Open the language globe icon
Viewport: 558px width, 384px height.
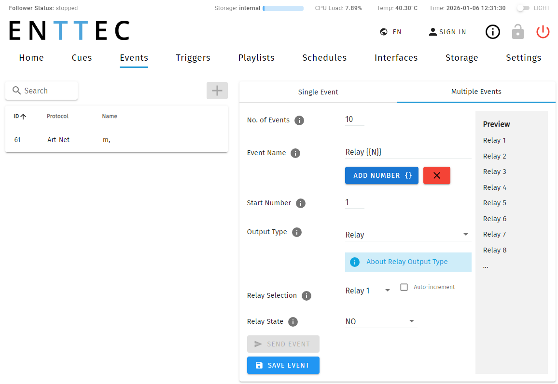pyautogui.click(x=384, y=32)
